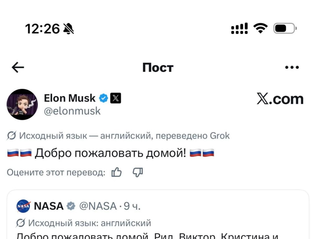Tap NASA's gray verified badge
The image size is (316, 239).
click(x=71, y=206)
